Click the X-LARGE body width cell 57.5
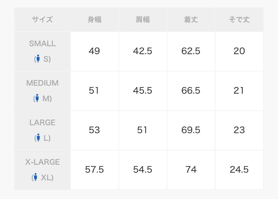Screen dimensions: 278x199 coord(94,170)
